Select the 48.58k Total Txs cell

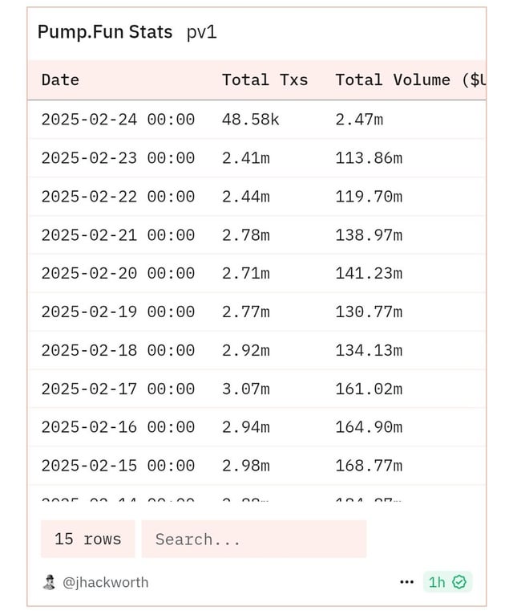250,120
